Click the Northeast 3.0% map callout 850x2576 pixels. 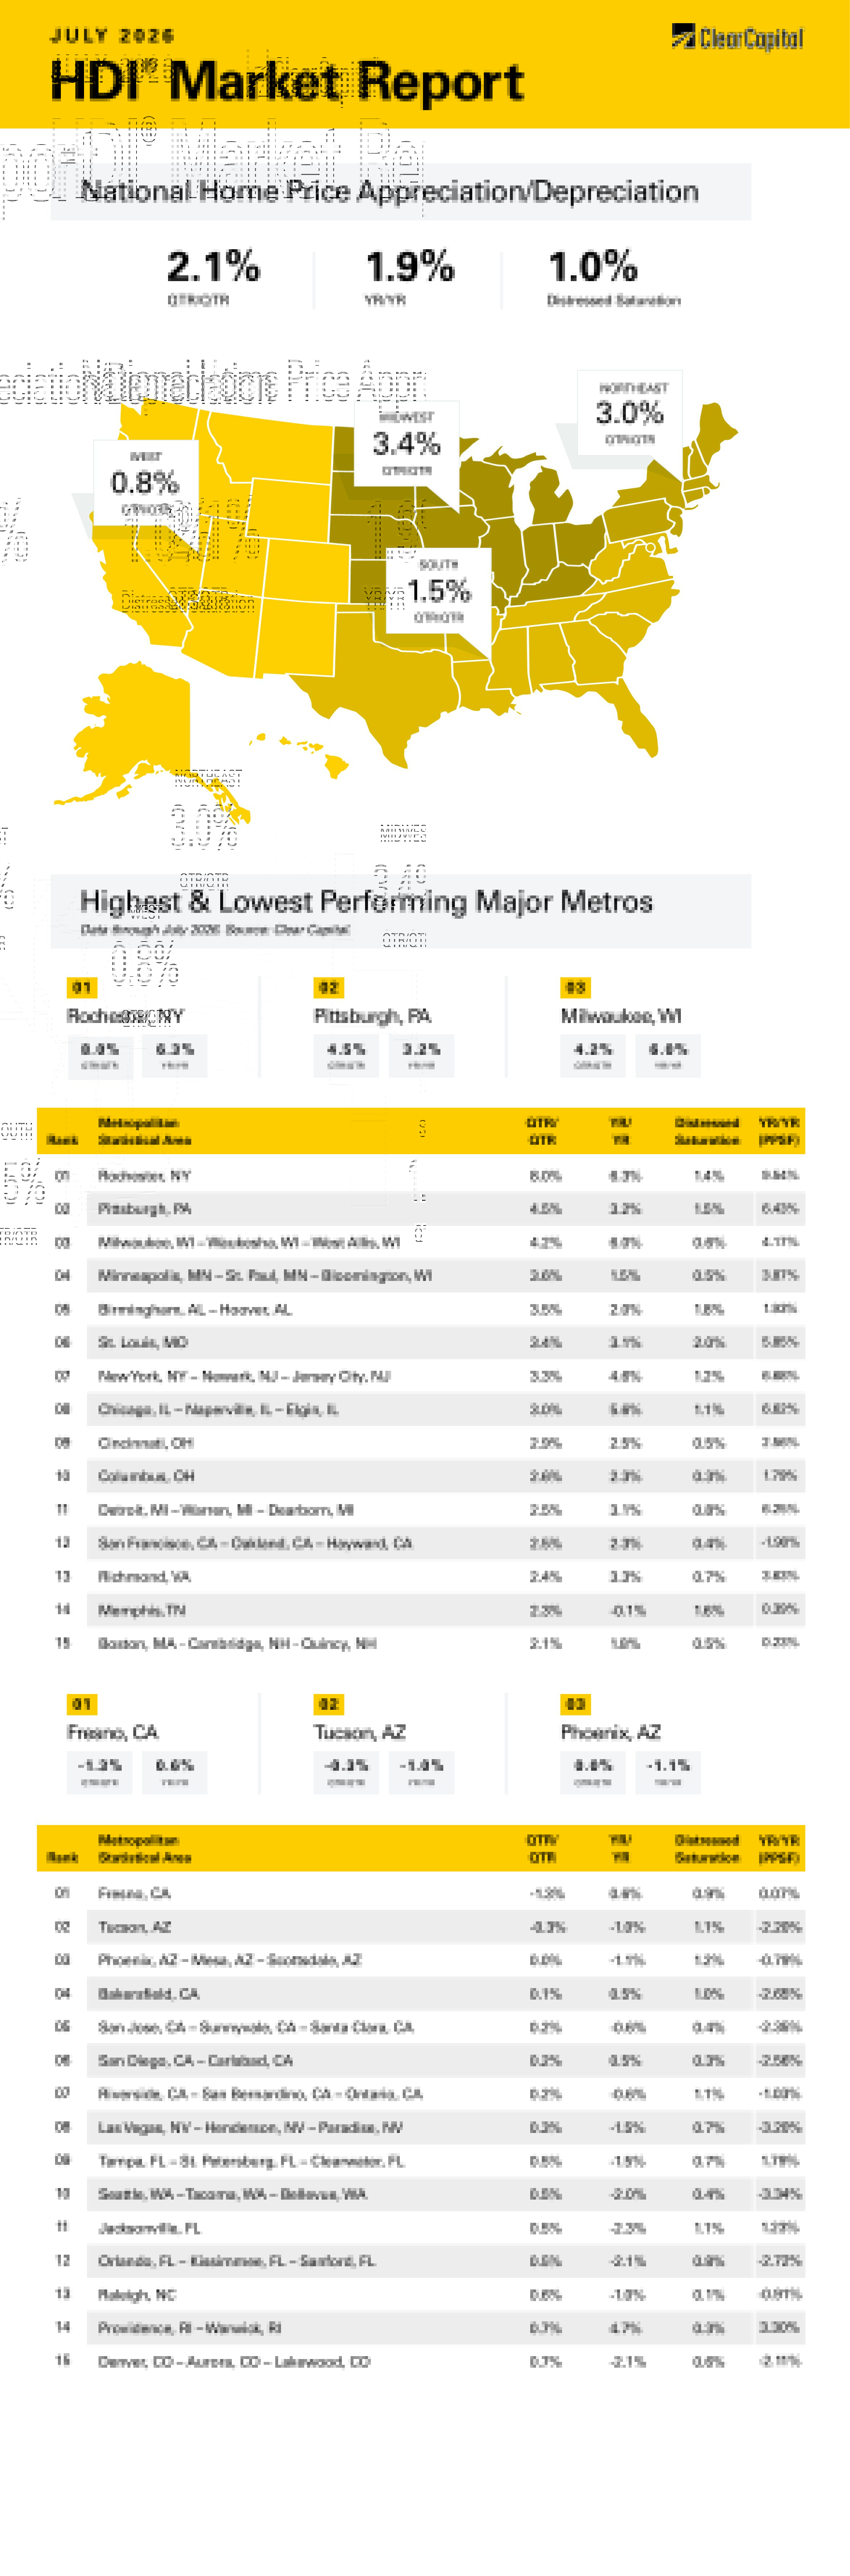[x=630, y=412]
